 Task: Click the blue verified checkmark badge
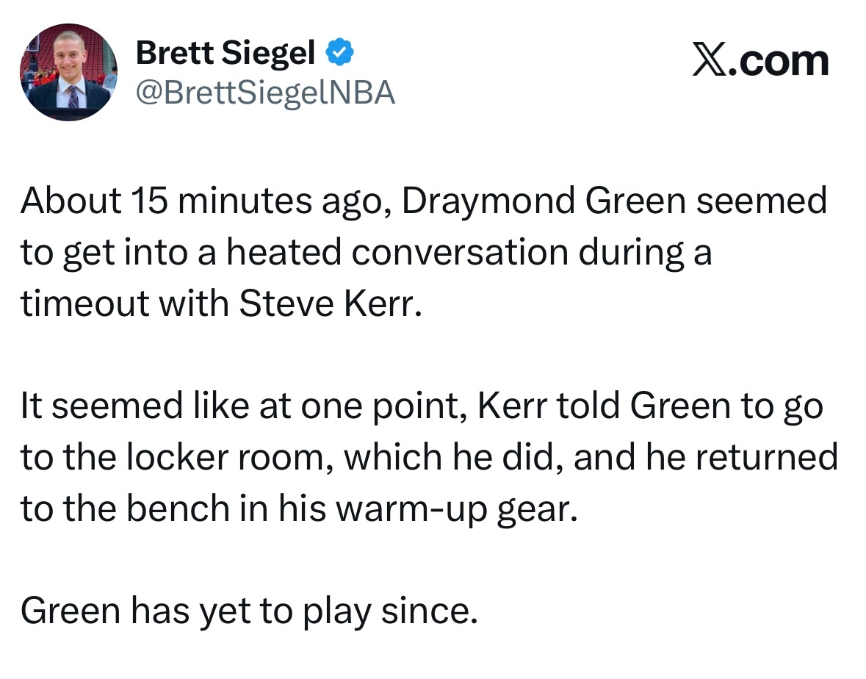click(339, 54)
